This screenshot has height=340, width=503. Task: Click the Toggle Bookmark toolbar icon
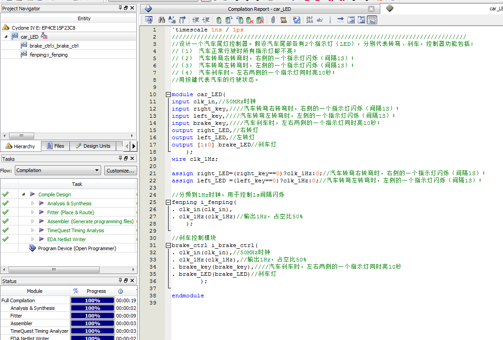219,20
